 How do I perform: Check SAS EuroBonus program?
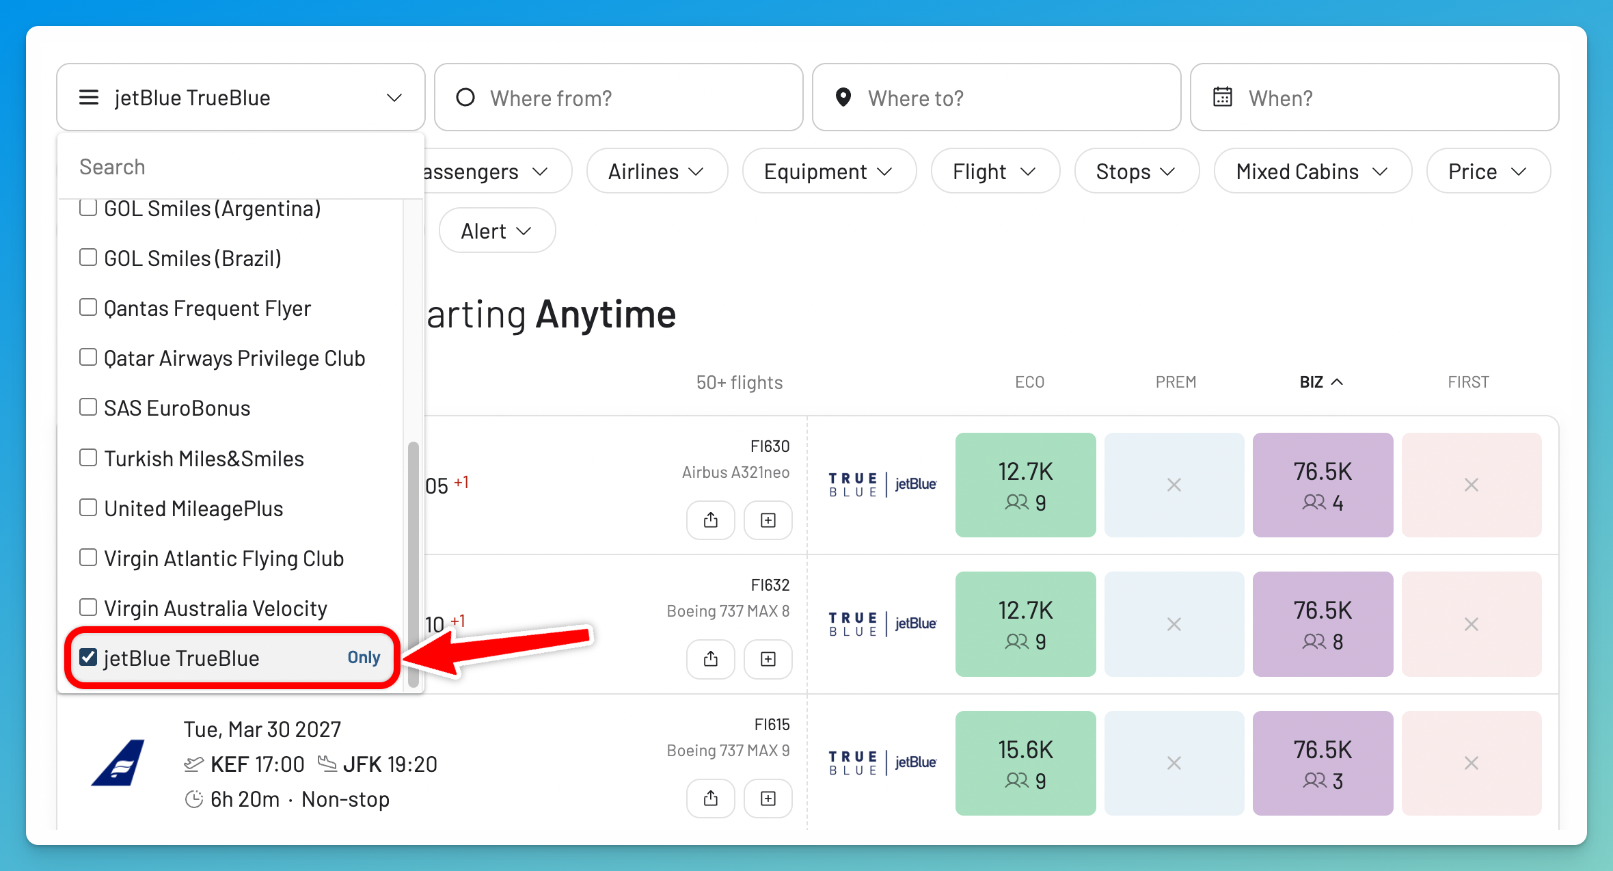click(x=88, y=407)
